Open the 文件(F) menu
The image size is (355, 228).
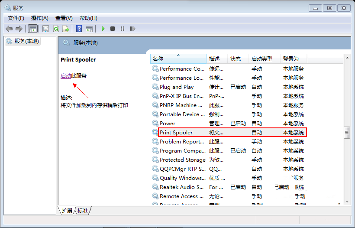click(16, 18)
